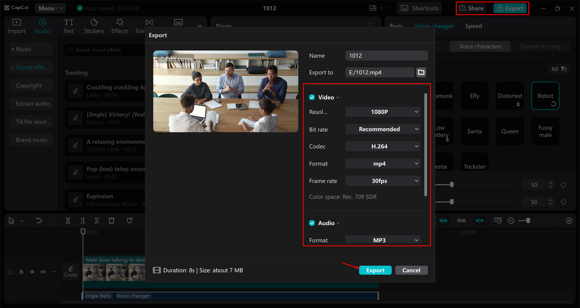Switch to the Text tab
Image resolution: width=580 pixels, height=308 pixels.
pyautogui.click(x=68, y=26)
